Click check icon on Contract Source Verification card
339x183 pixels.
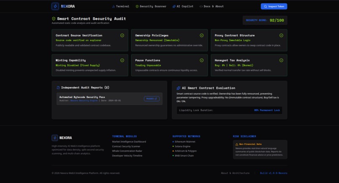[x=122, y=35]
